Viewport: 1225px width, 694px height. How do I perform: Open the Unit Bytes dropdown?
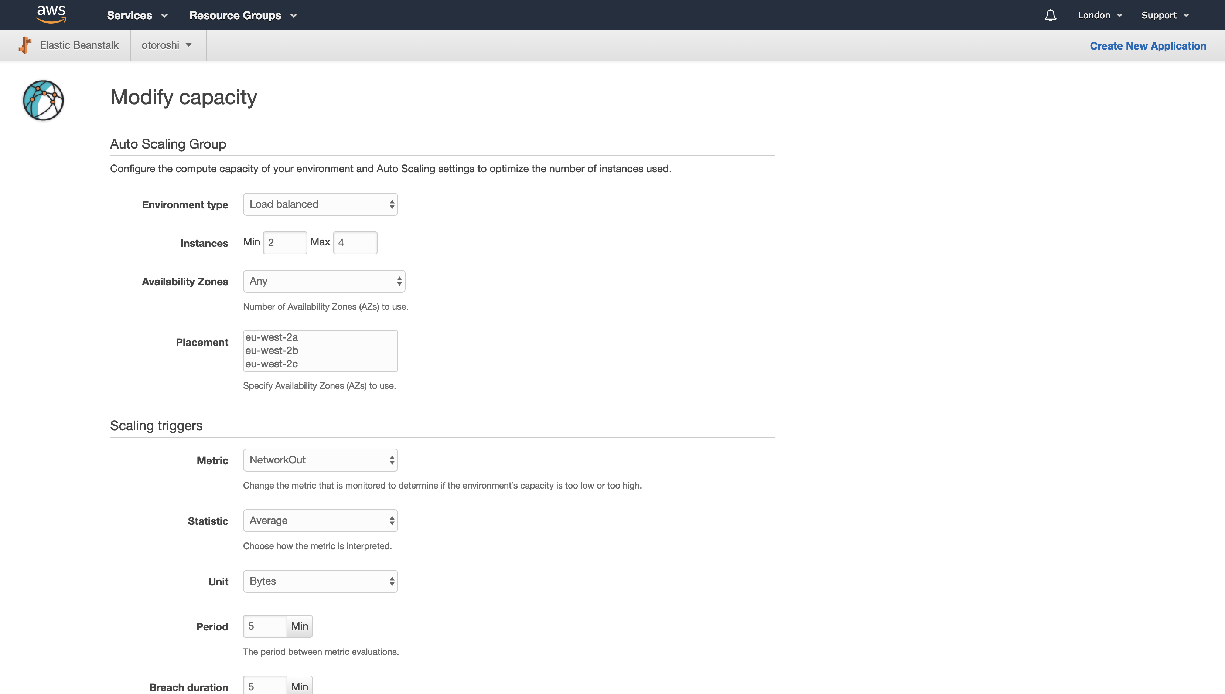pyautogui.click(x=320, y=581)
